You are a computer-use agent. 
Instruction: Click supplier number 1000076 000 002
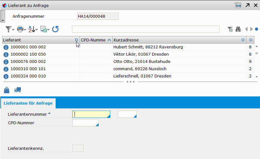[28, 62]
